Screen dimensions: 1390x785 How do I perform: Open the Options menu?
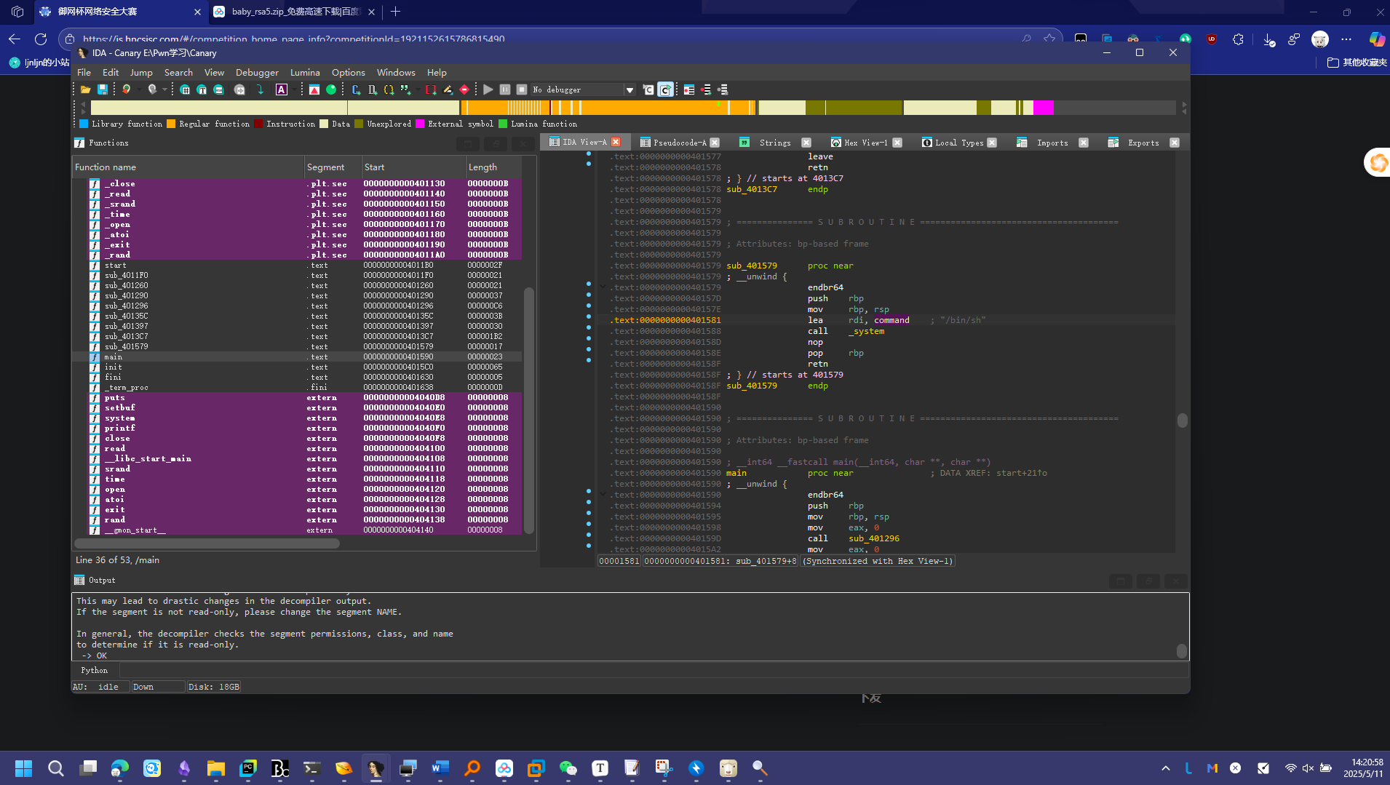point(348,72)
